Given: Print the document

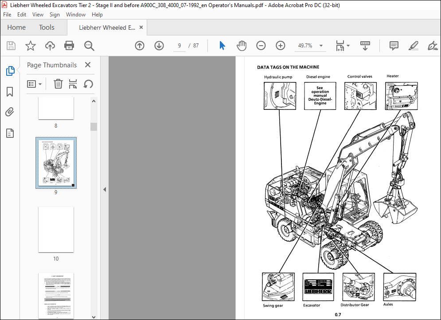Looking at the screenshot, I should click(69, 46).
